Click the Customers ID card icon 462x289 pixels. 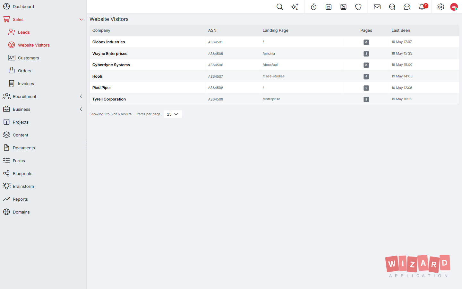tap(12, 58)
